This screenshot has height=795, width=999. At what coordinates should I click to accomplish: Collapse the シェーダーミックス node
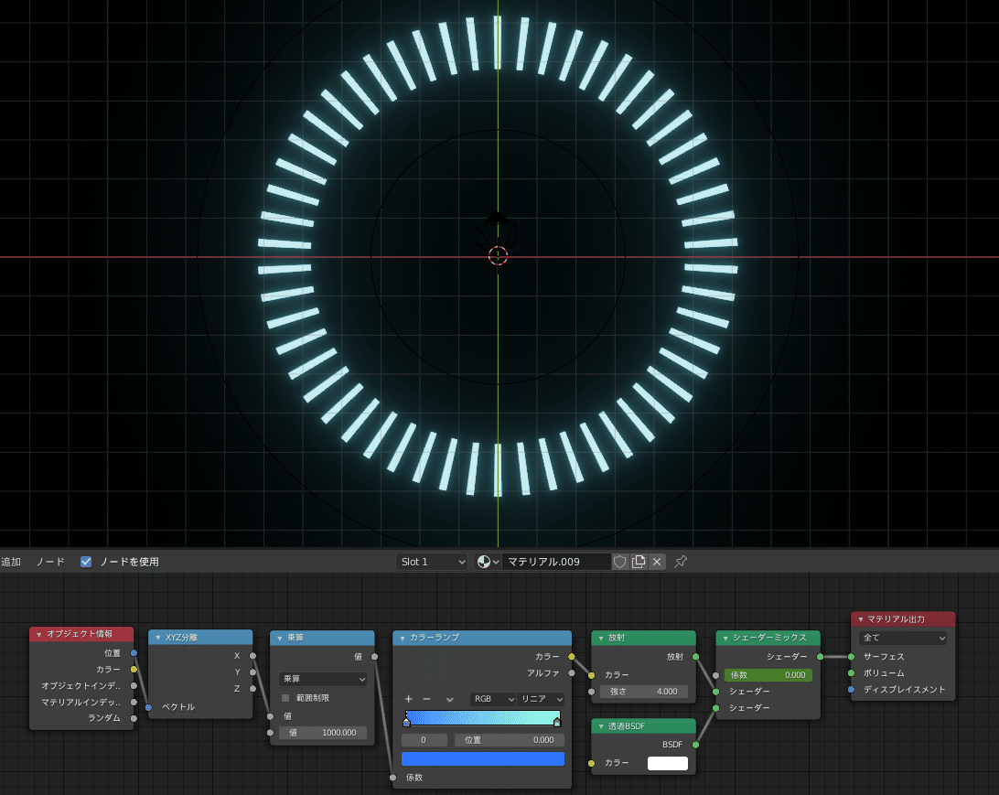pyautogui.click(x=725, y=638)
